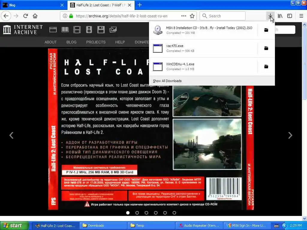Image resolution: width=307 pixels, height=230 pixels.
Task: Open the Video film strip icon
Action: 77,30
